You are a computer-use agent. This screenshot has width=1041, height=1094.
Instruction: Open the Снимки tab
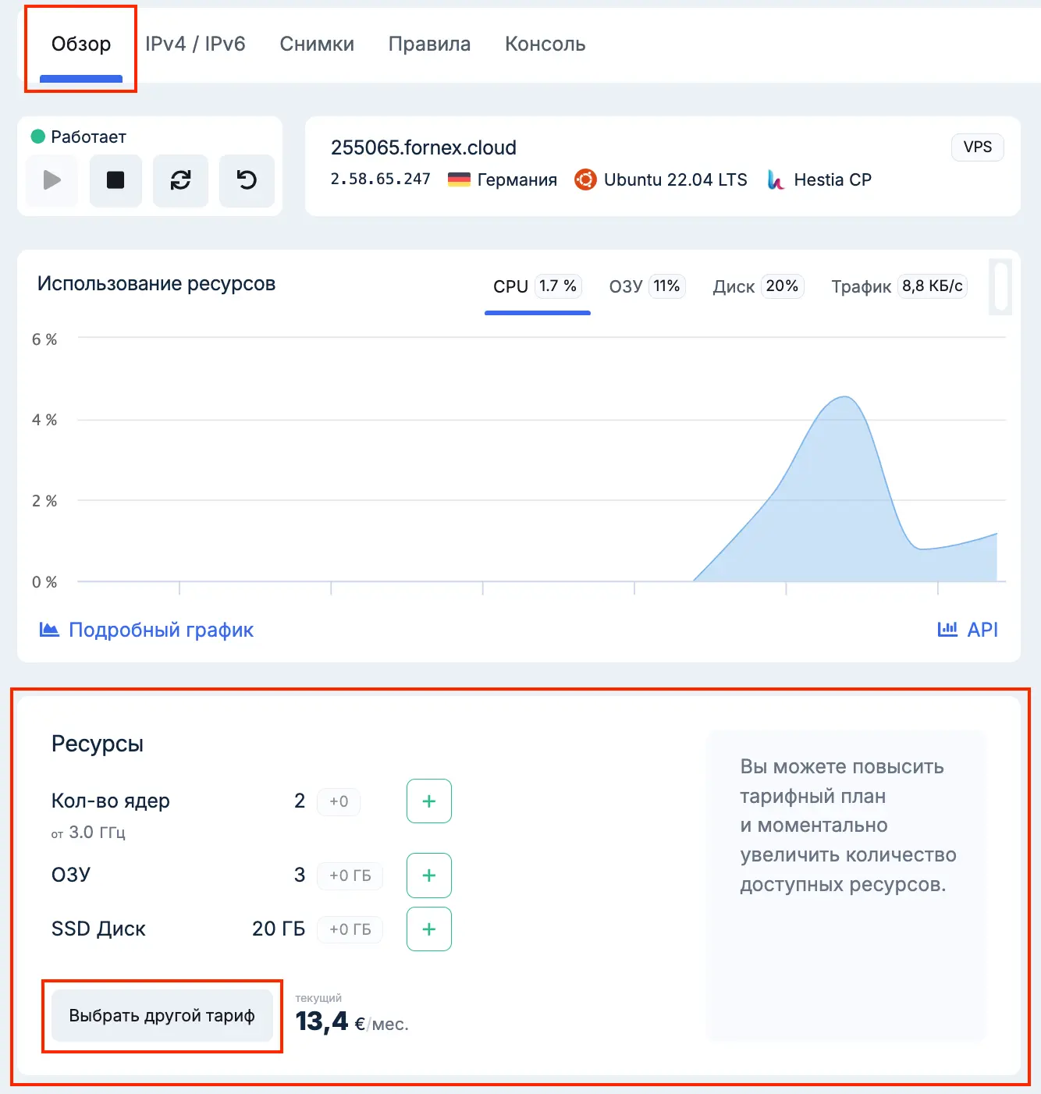click(x=317, y=44)
